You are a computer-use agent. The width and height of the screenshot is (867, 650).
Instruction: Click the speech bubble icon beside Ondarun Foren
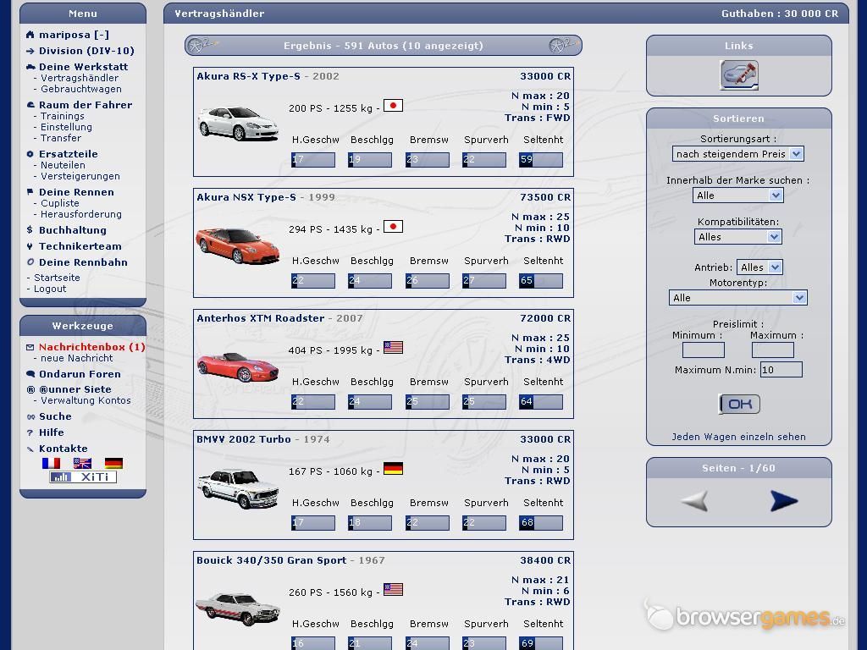30,374
